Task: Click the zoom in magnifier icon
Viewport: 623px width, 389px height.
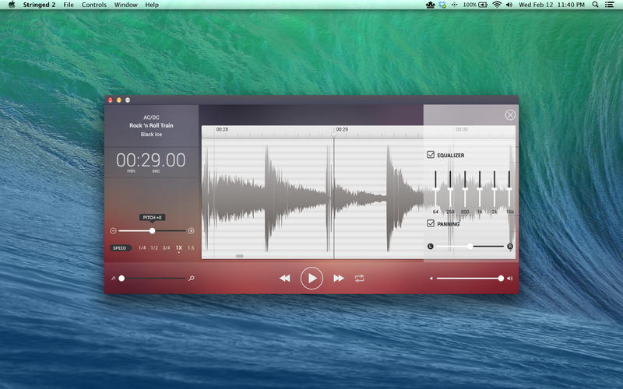Action: click(191, 279)
